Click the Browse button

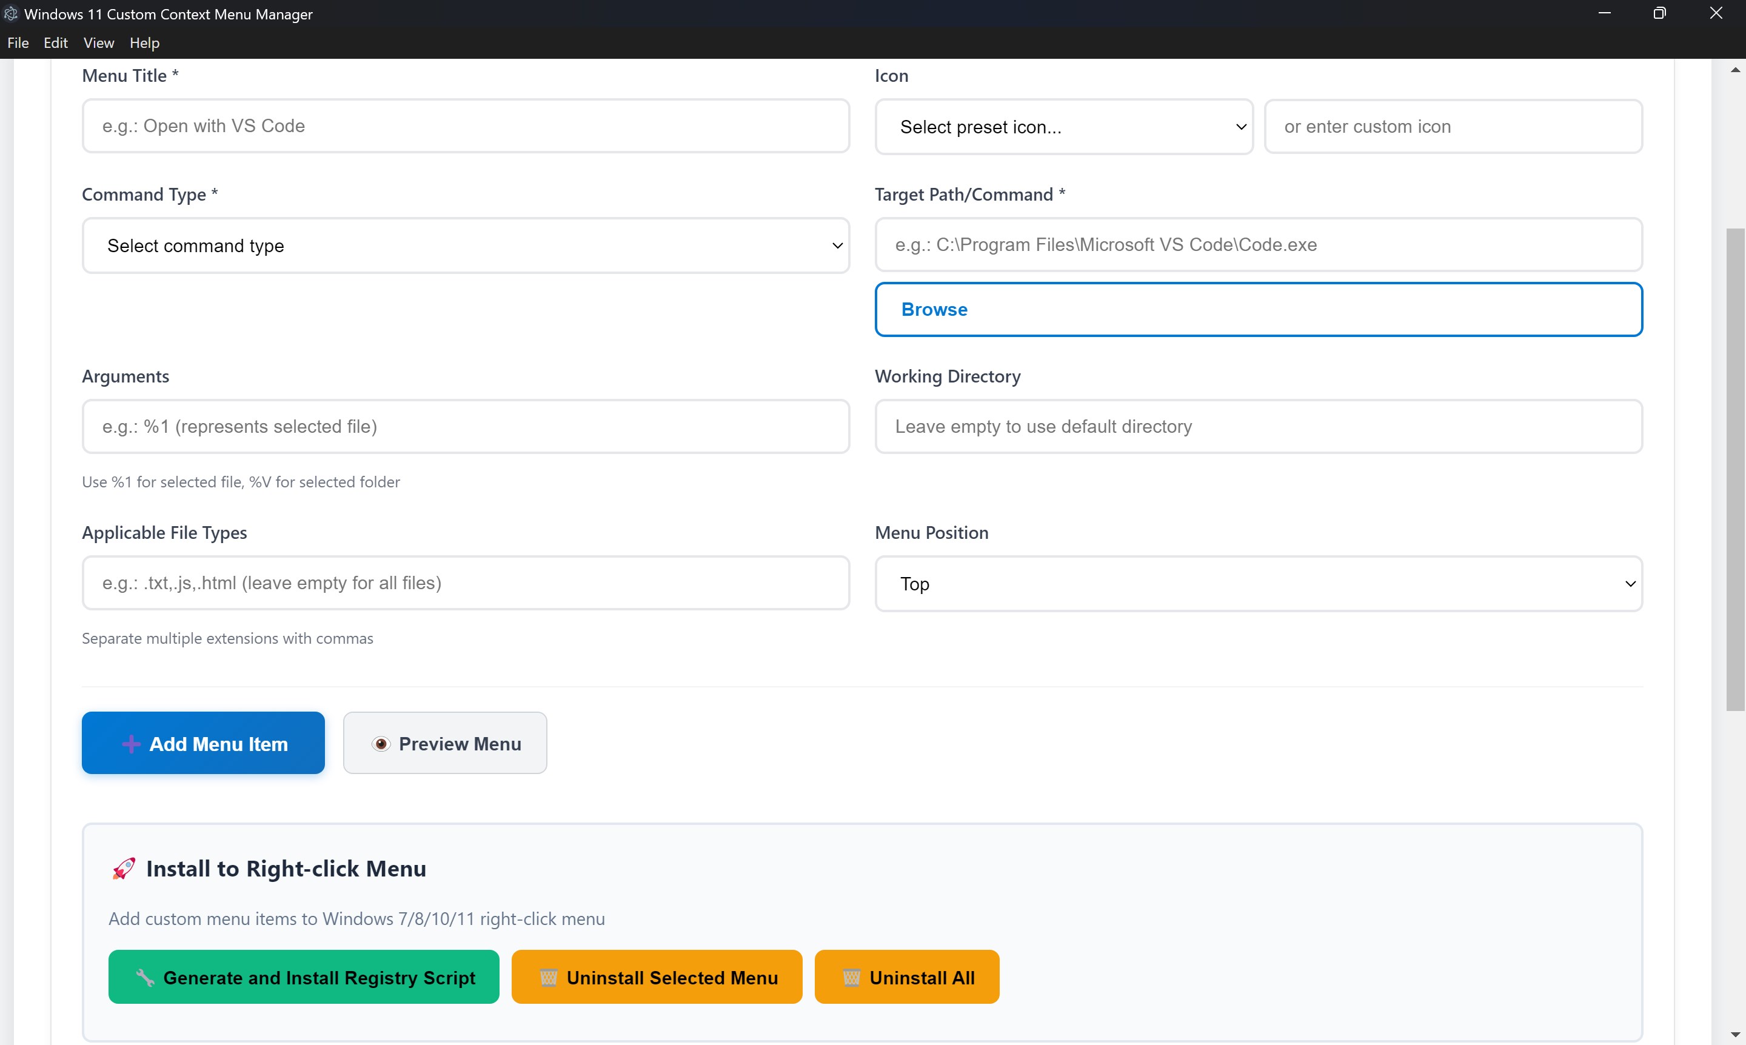[1258, 310]
